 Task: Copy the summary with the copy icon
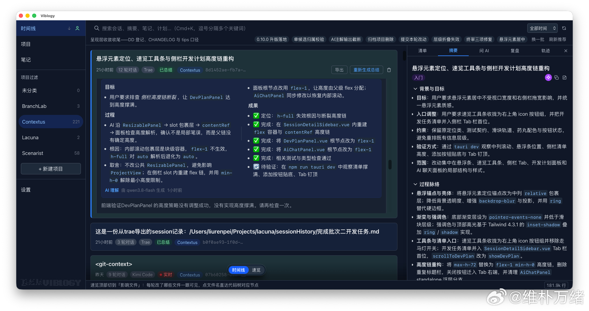pos(557,77)
